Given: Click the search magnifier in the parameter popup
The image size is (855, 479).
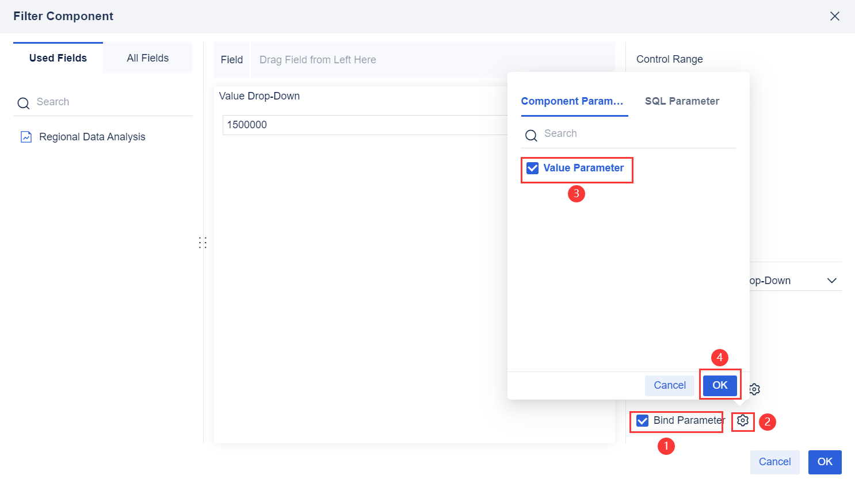Looking at the screenshot, I should click(x=530, y=135).
